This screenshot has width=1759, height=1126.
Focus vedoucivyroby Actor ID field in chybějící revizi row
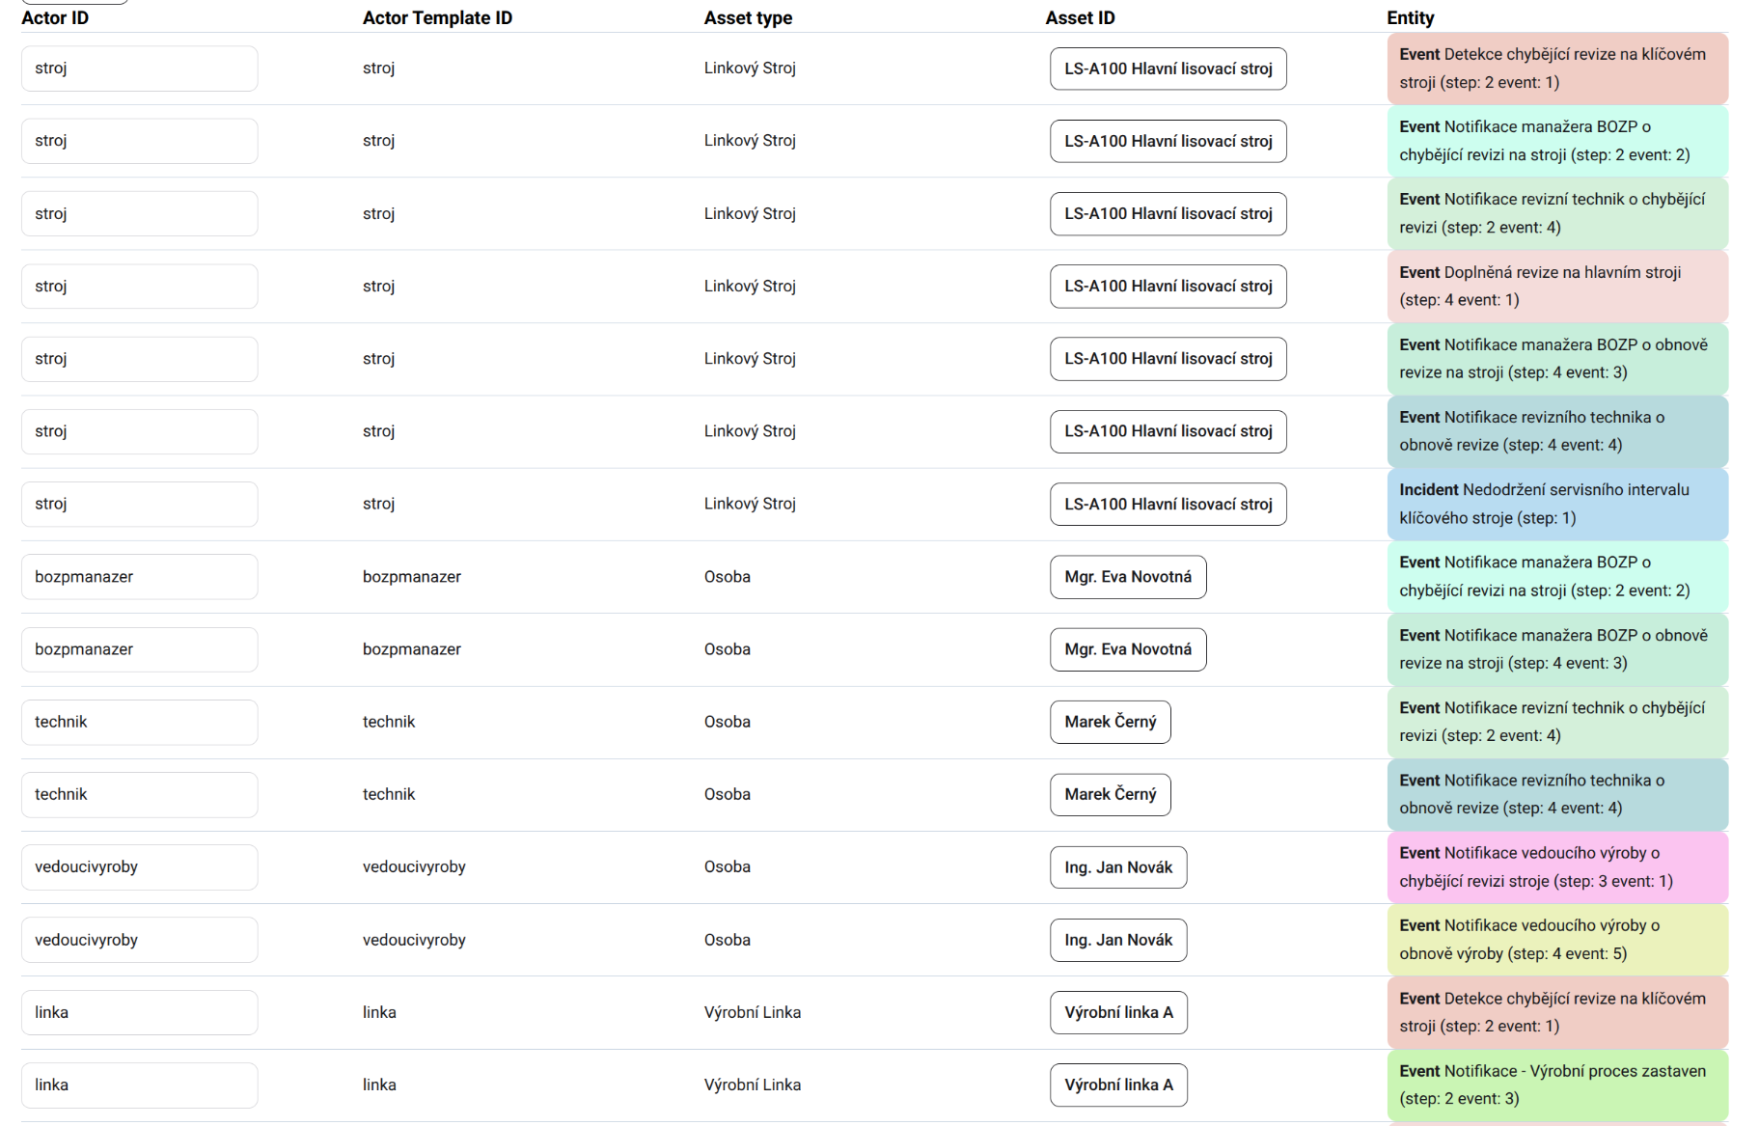tap(139, 866)
